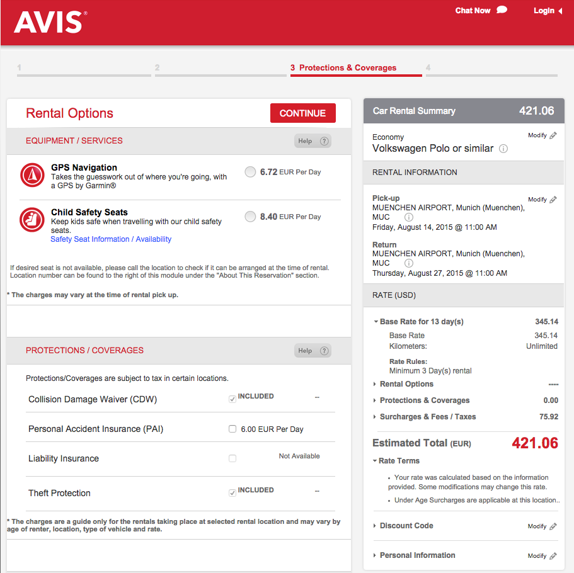Select the GPS Navigation radio button
The image size is (574, 573).
coord(250,172)
